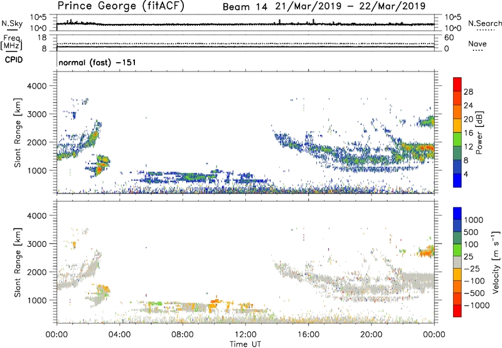Click the red top segment of Power colorbar
502x348 pixels.
[x=457, y=84]
